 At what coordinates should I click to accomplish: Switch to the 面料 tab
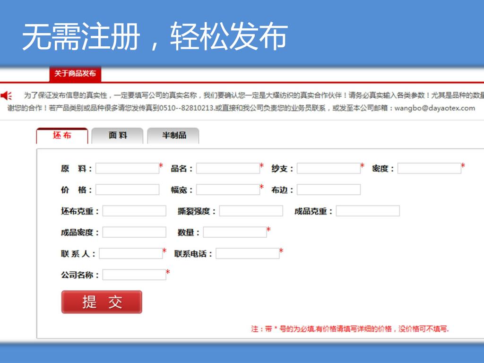(x=118, y=136)
